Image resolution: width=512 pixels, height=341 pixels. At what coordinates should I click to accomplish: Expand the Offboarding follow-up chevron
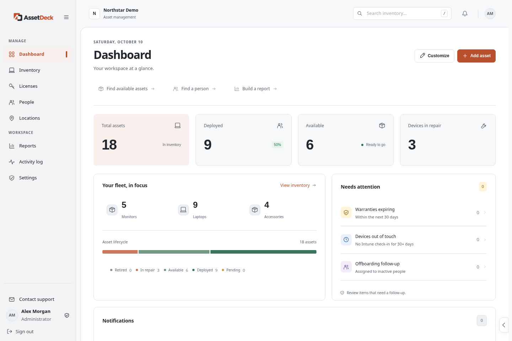pyautogui.click(x=485, y=267)
